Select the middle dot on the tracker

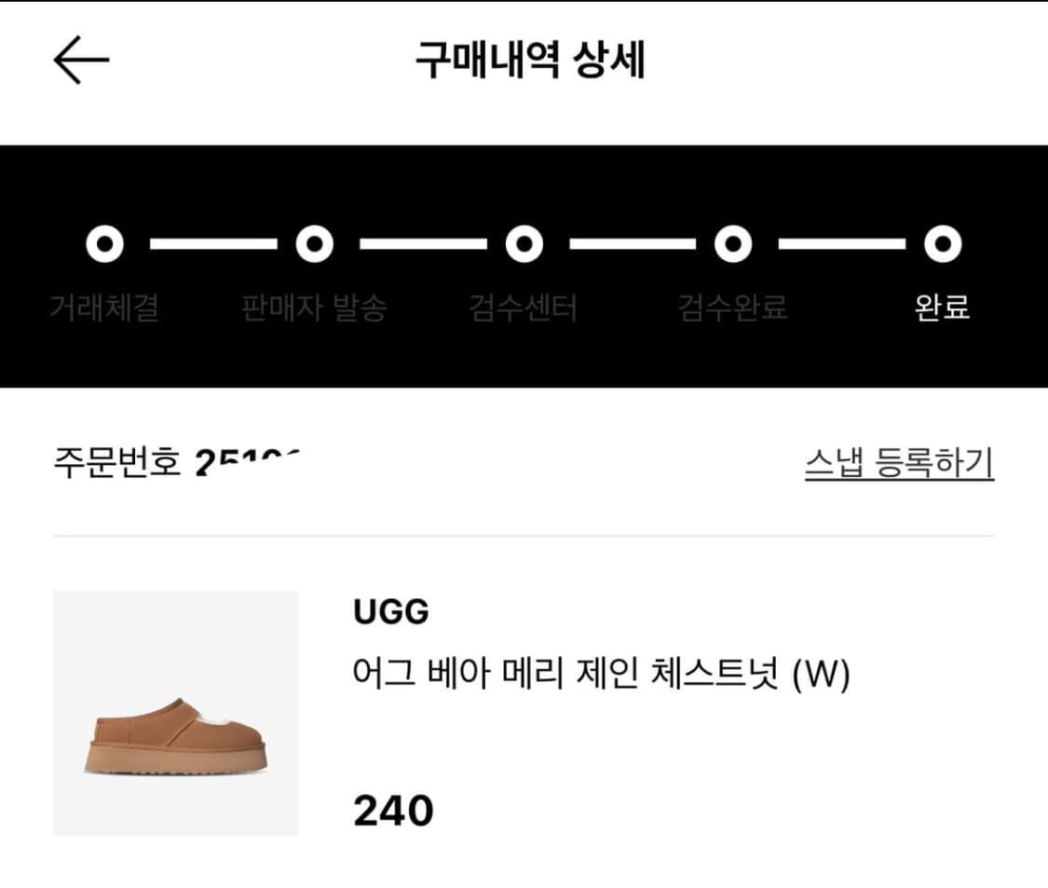point(523,244)
